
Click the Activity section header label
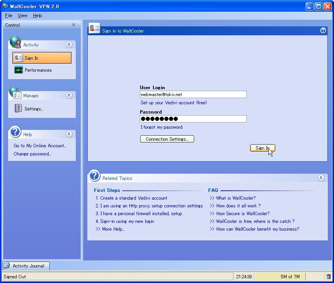31,45
